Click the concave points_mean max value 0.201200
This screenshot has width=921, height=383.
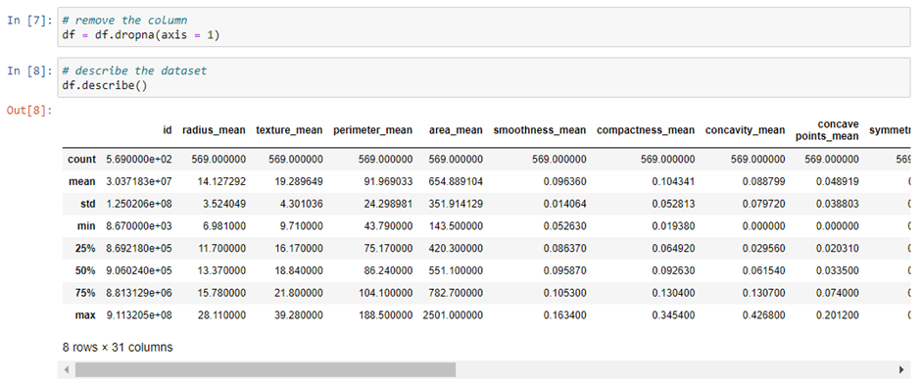click(x=838, y=314)
